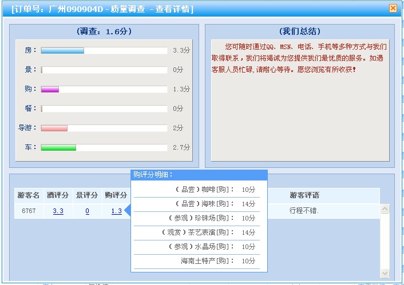
Task: Select the visitor 6767 table cell
Action: [x=29, y=211]
